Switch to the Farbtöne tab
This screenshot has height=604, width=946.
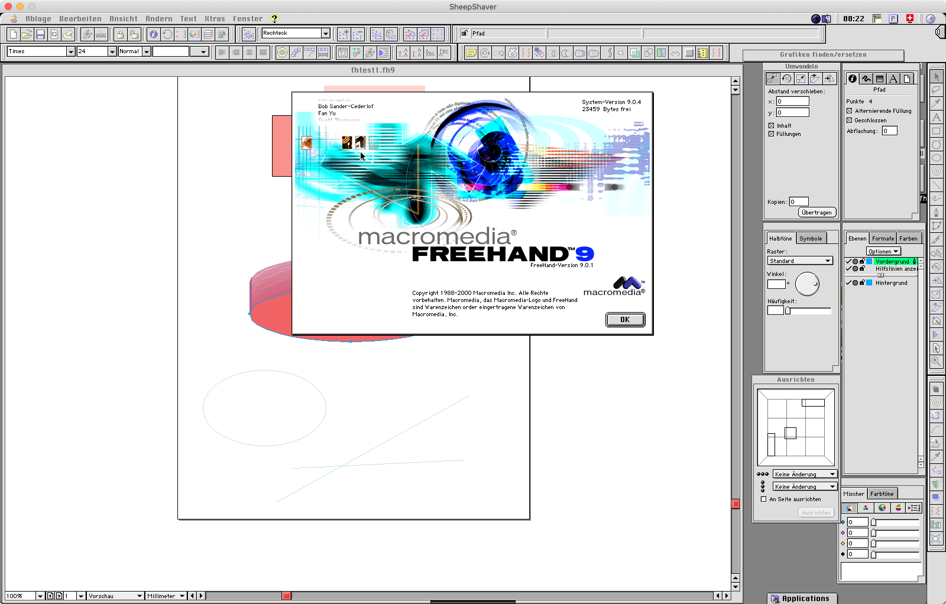click(882, 494)
